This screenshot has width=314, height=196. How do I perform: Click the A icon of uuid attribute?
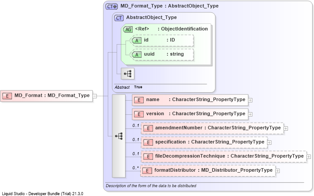tap(137, 54)
